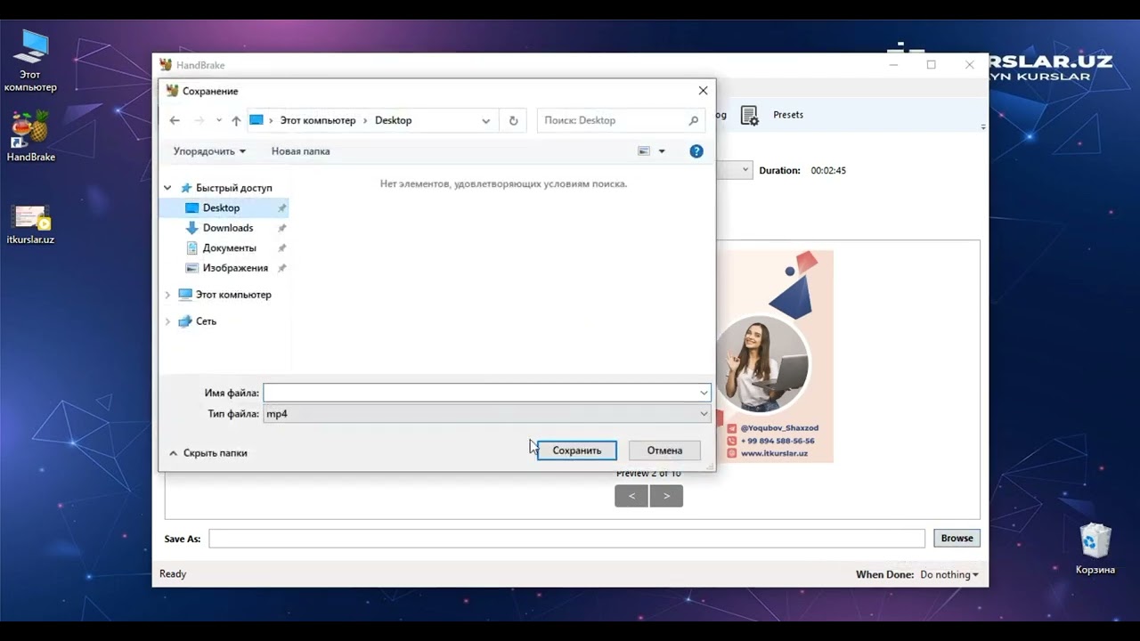Click the Presets icon in HandBrake
Viewport: 1140px width, 641px height.
point(750,115)
